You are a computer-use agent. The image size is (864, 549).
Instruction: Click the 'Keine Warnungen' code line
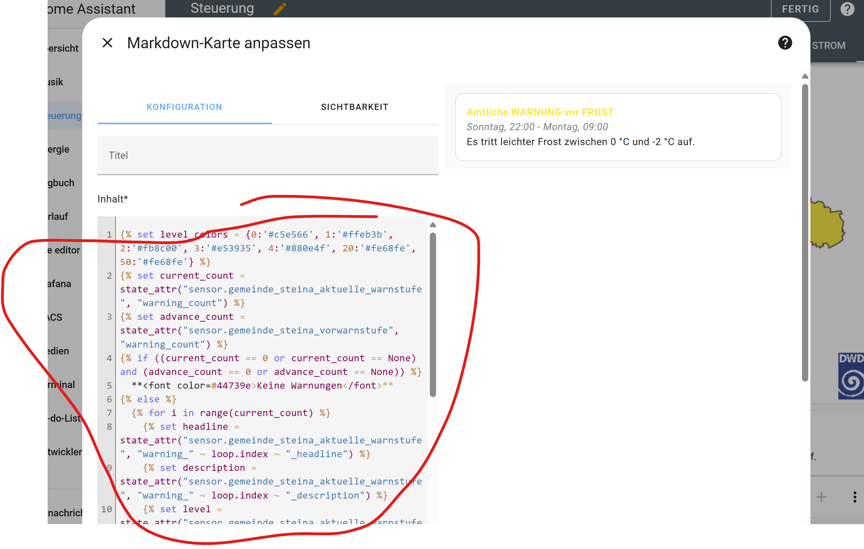click(x=262, y=386)
